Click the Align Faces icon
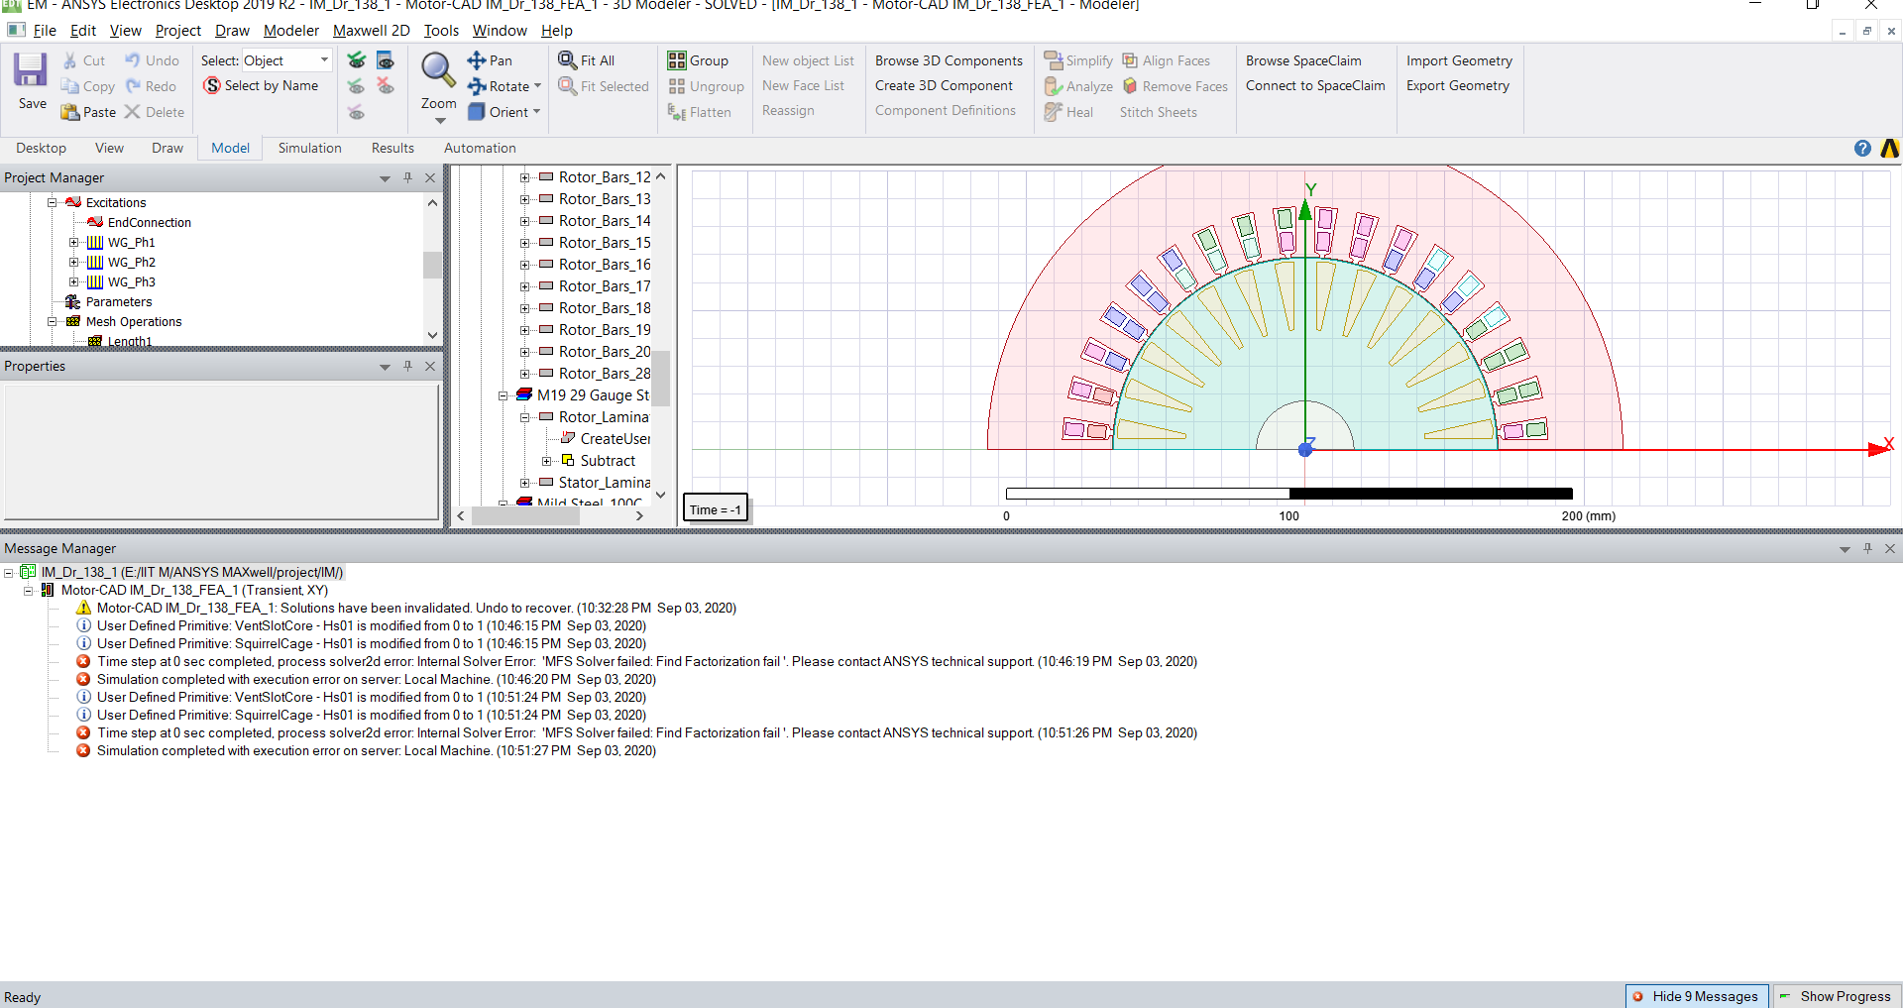This screenshot has height=1008, width=1903. [x=1130, y=60]
